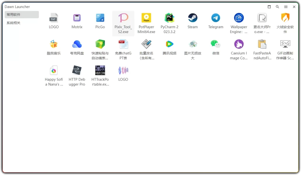Open the search magnifier in title bar

click(x=277, y=7)
